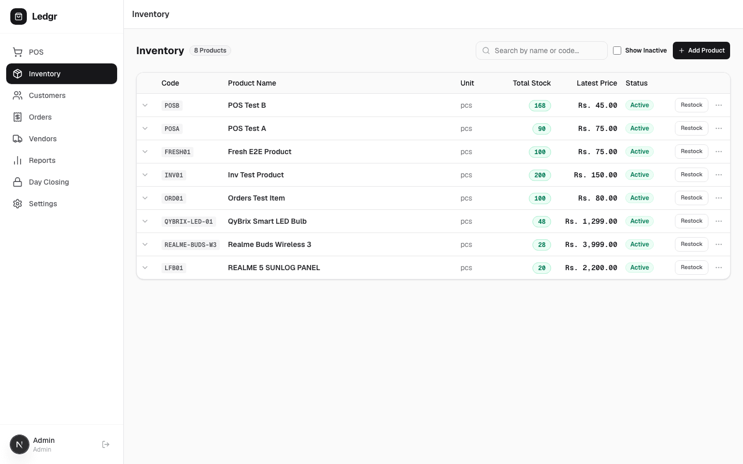The height and width of the screenshot is (464, 743).
Task: Expand the Fresh E2E Product row
Action: (145, 152)
